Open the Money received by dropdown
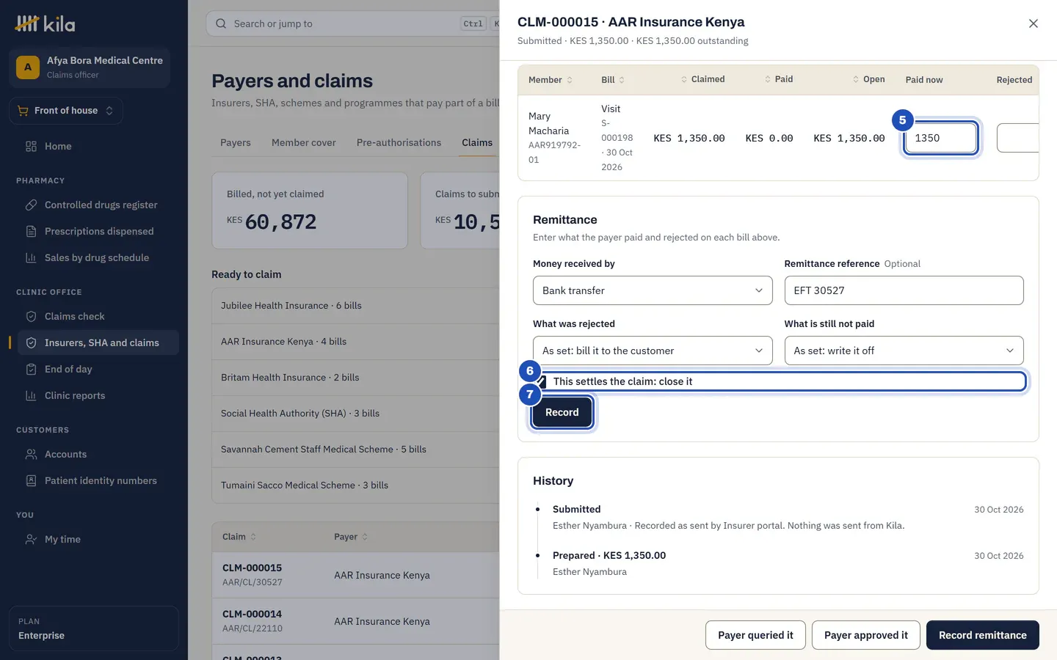Image resolution: width=1057 pixels, height=660 pixels. (653, 290)
